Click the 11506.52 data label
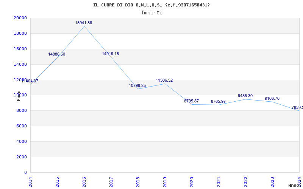 tap(164, 80)
